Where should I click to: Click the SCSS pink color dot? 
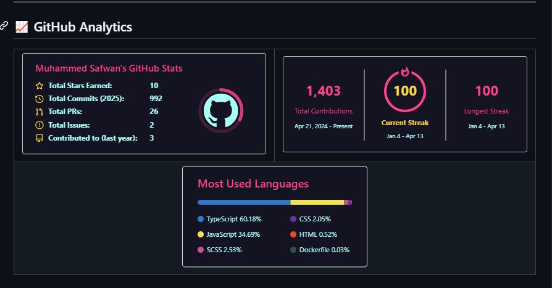pyautogui.click(x=201, y=250)
